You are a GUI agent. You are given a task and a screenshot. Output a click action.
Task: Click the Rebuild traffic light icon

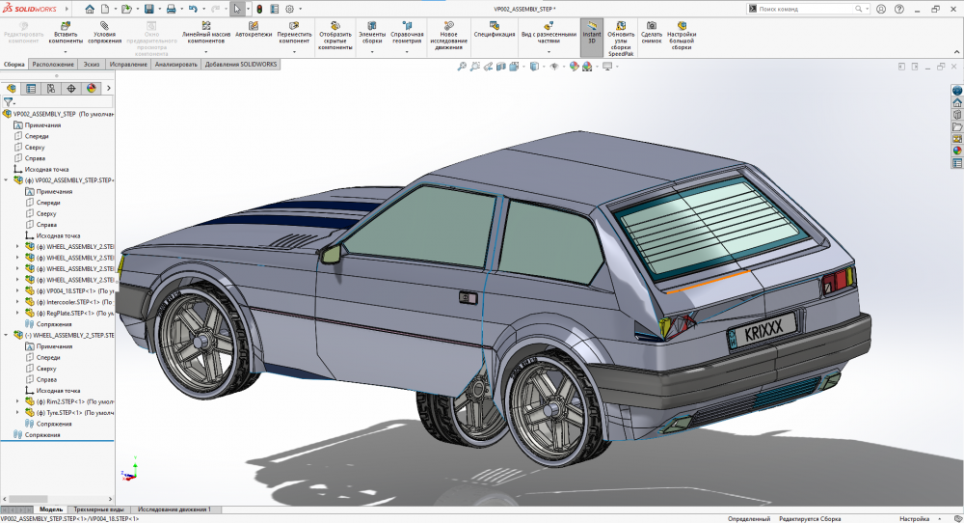(x=258, y=9)
